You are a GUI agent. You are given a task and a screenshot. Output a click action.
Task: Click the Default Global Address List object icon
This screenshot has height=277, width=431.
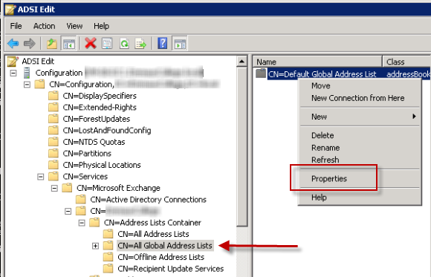coord(261,74)
